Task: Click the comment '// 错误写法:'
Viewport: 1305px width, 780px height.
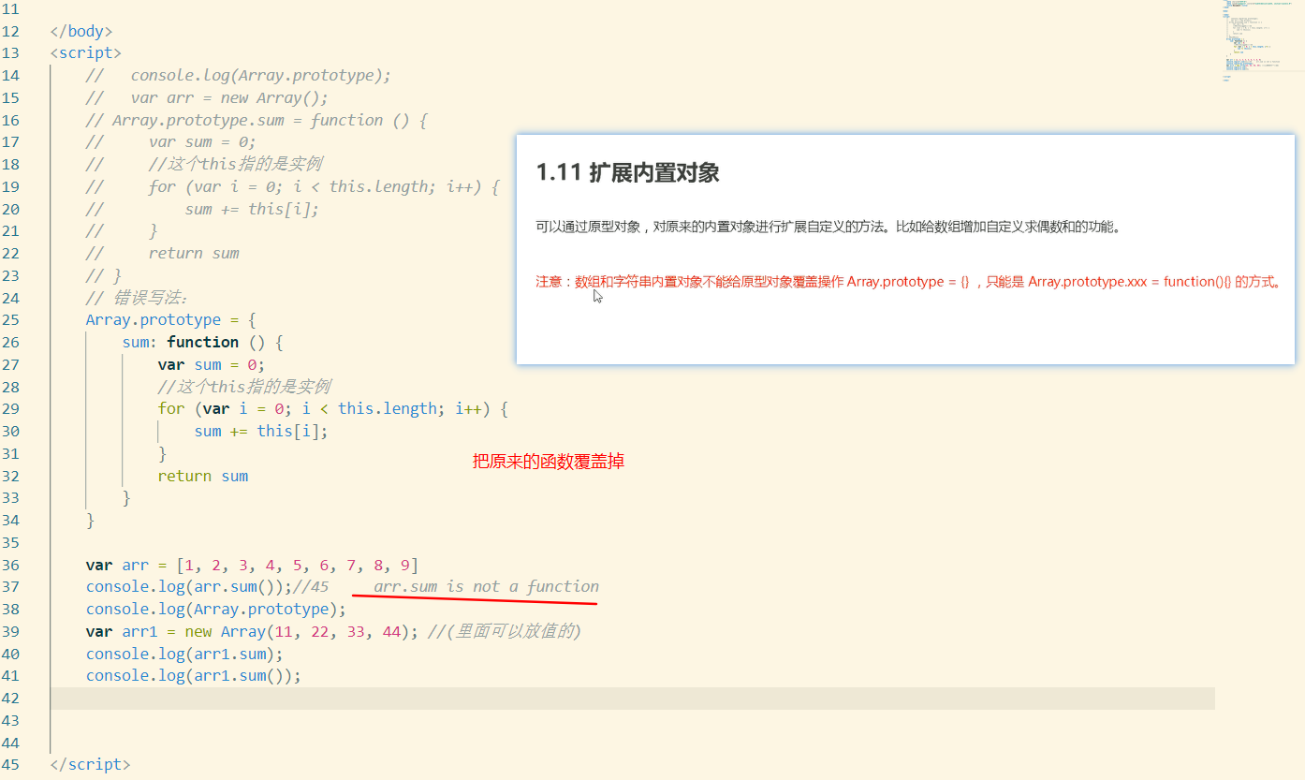Action: pyautogui.click(x=138, y=298)
